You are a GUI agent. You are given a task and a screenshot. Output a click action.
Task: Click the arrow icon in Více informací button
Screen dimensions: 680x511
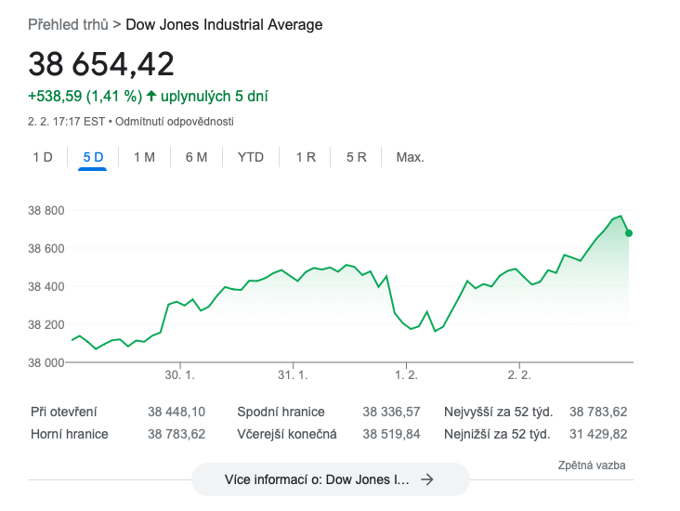[427, 479]
